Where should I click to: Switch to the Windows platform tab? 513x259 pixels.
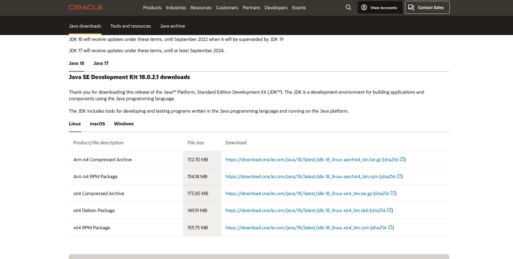(x=123, y=124)
